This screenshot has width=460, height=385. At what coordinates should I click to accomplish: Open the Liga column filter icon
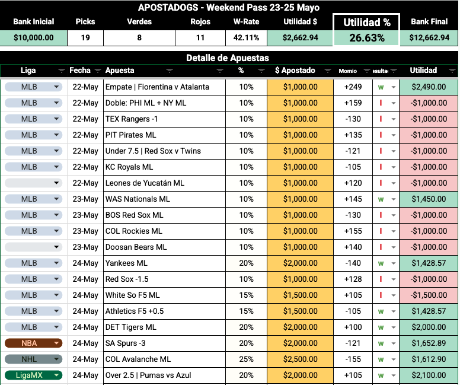click(x=61, y=71)
